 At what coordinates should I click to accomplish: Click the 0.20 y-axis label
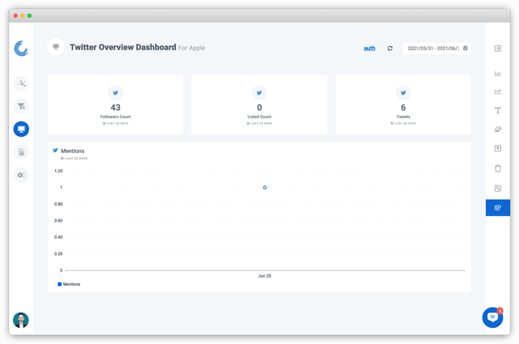(x=58, y=254)
